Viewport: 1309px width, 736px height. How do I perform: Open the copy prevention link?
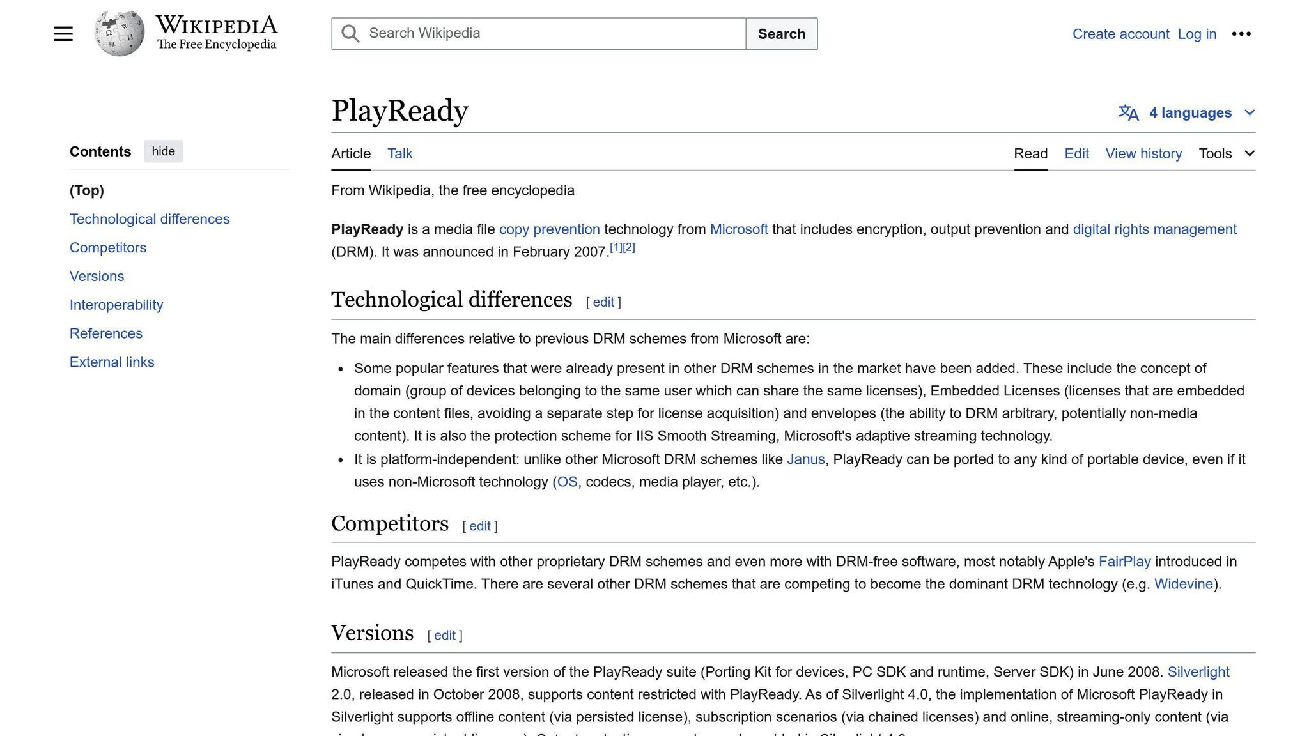point(550,229)
